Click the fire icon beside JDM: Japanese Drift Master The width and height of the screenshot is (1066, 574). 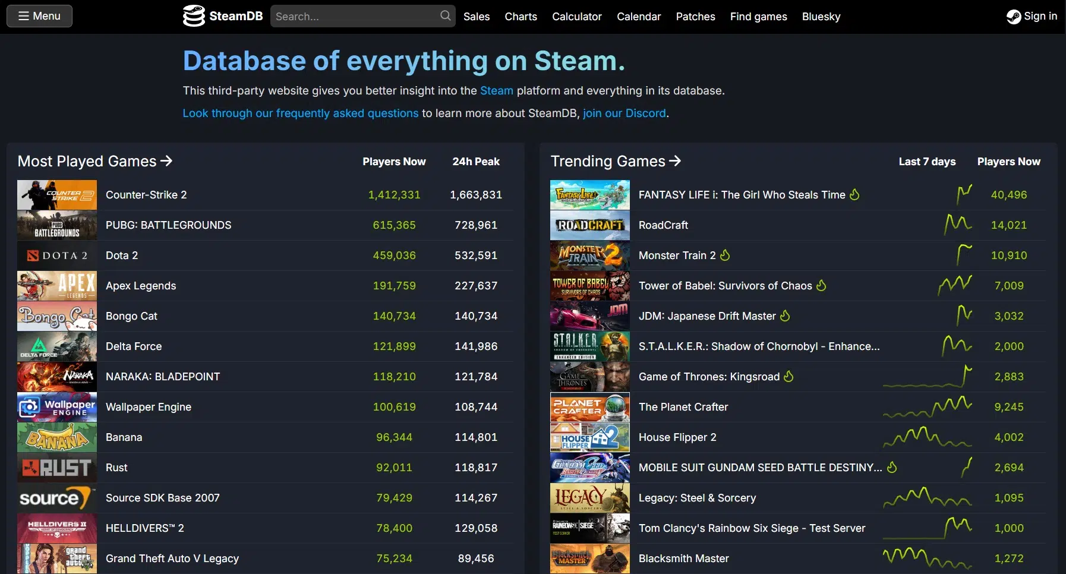(x=785, y=316)
